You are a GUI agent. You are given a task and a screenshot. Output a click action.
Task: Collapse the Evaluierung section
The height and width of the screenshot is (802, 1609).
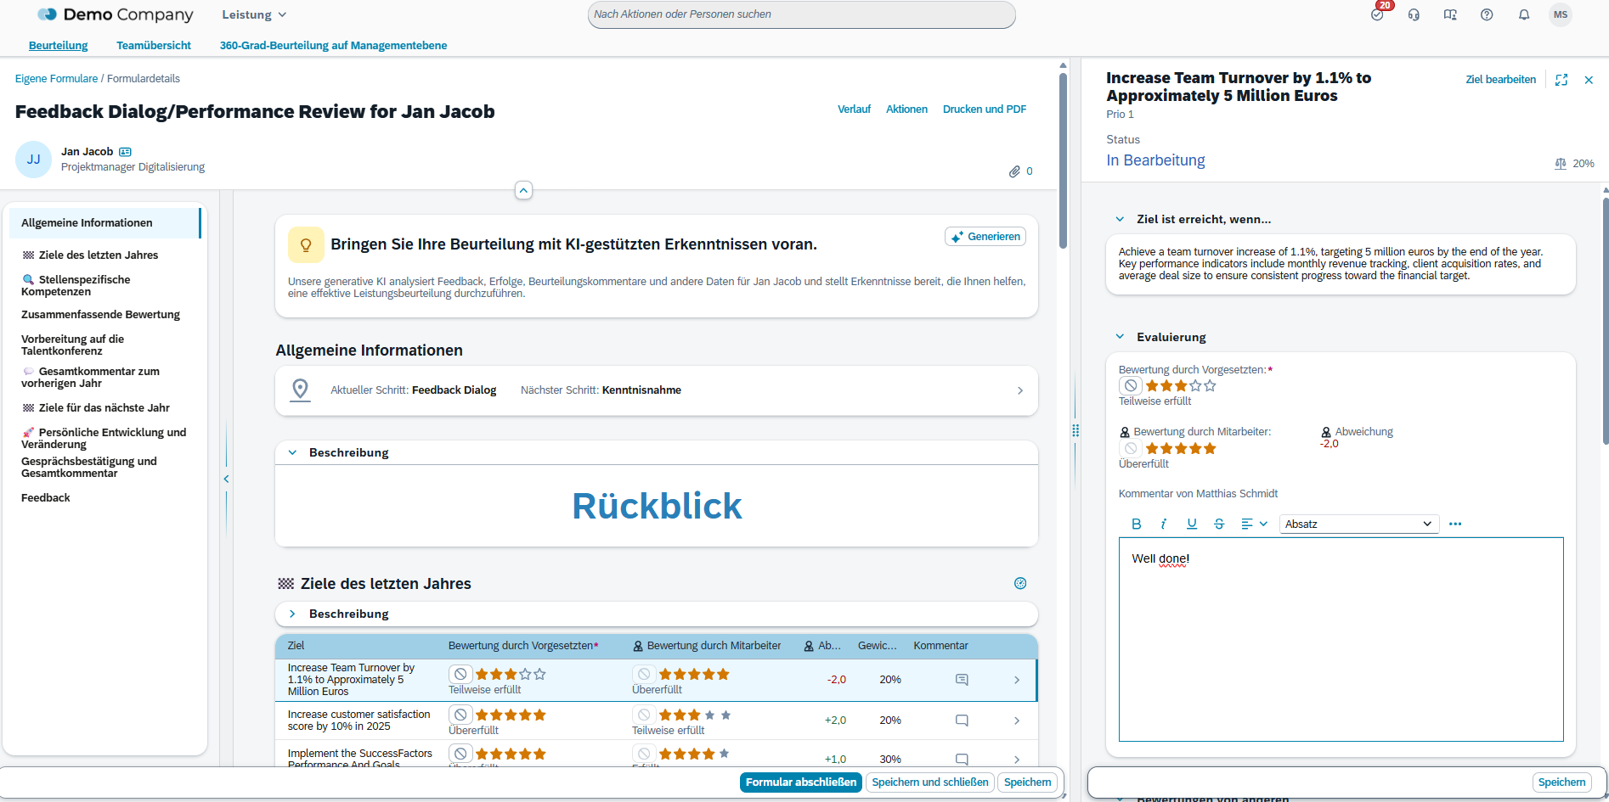[1120, 337]
